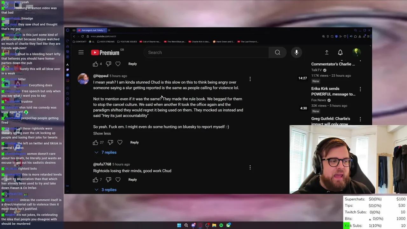Reply to the @tofu7768 comment
The height and width of the screenshot is (229, 407).
(x=133, y=180)
